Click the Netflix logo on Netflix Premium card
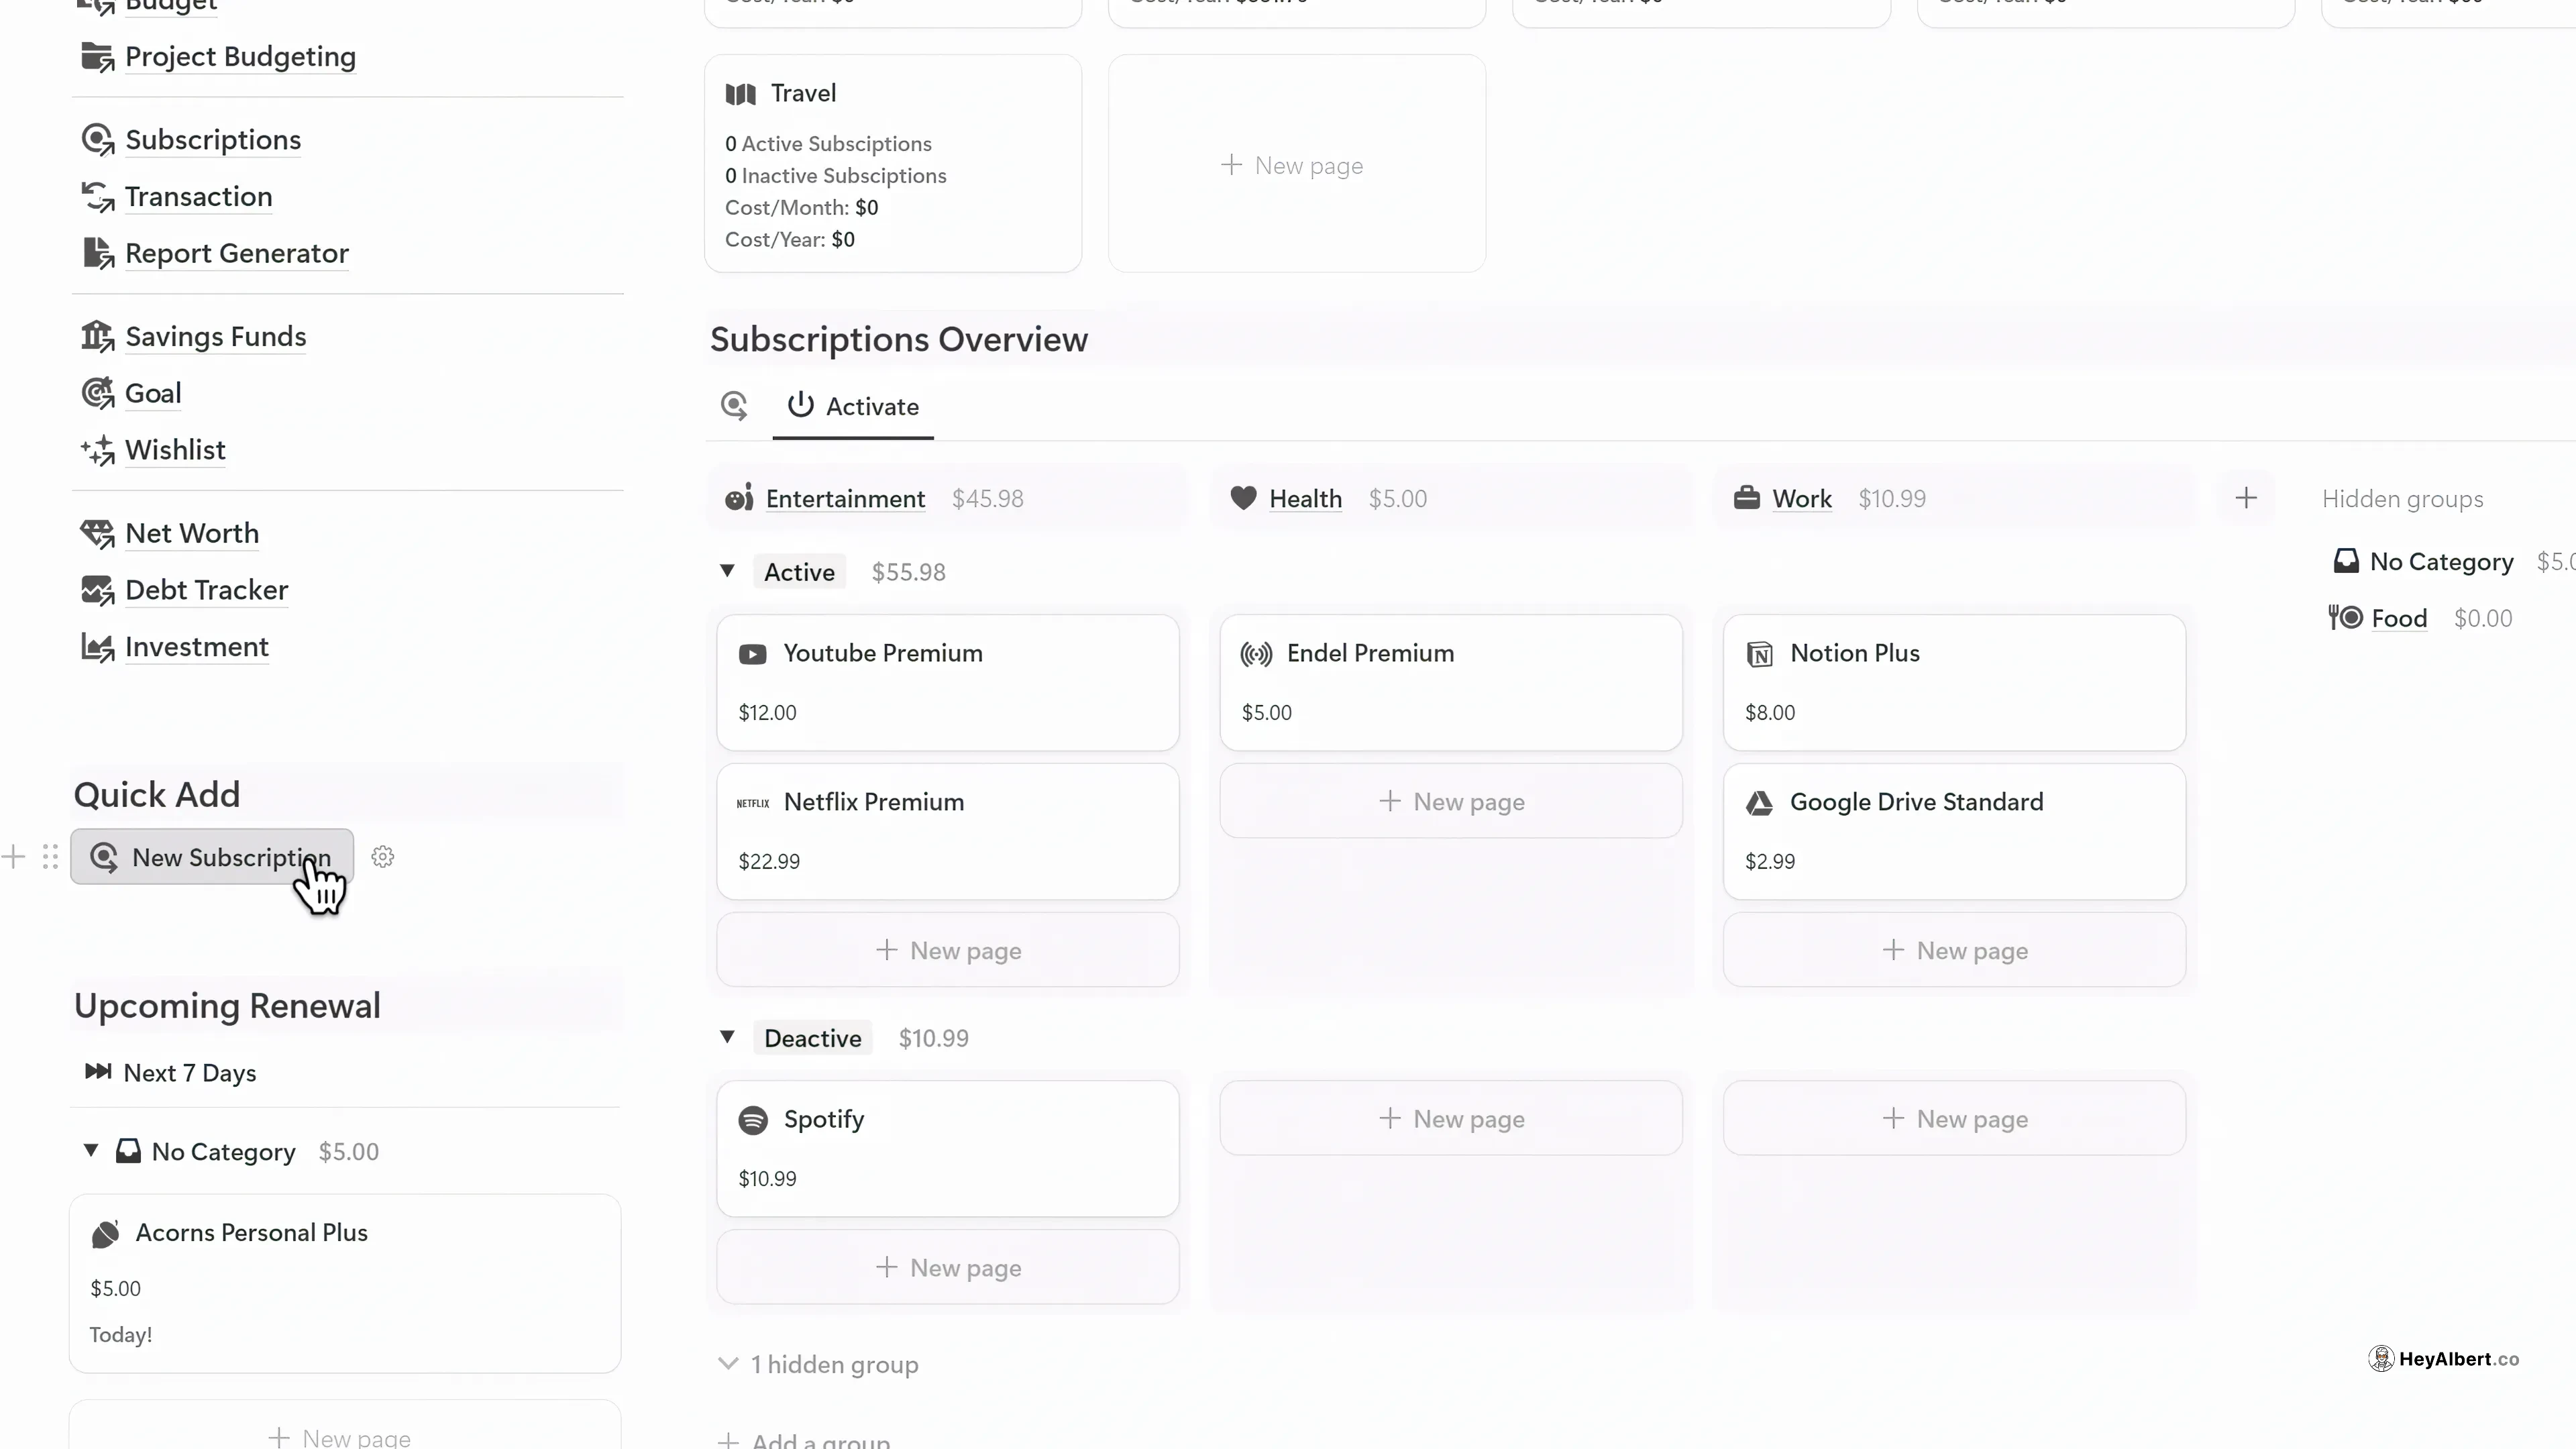This screenshot has height=1449, width=2576. click(753, 803)
